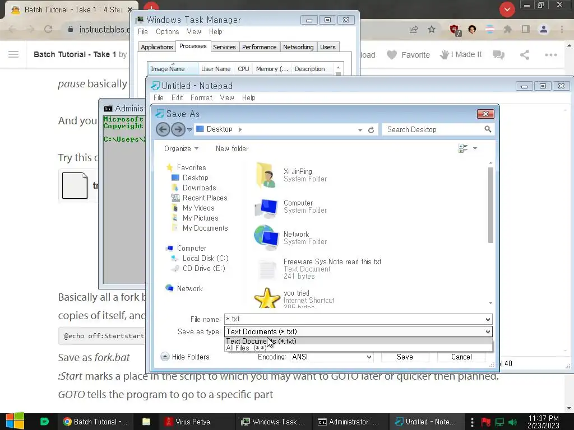Select CD Drive (E:)

coord(204,268)
